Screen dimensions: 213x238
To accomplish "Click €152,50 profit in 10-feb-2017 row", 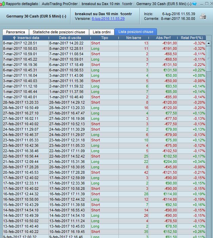I will pos(170,232).
